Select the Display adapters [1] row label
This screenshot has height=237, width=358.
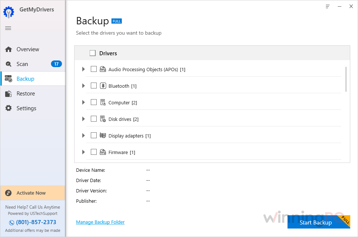(x=130, y=136)
